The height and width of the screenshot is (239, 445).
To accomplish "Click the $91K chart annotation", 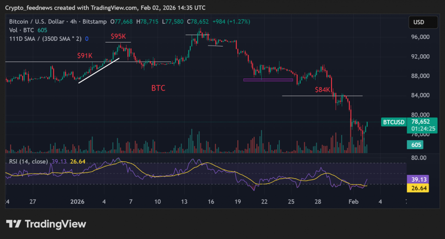I will click(x=85, y=56).
